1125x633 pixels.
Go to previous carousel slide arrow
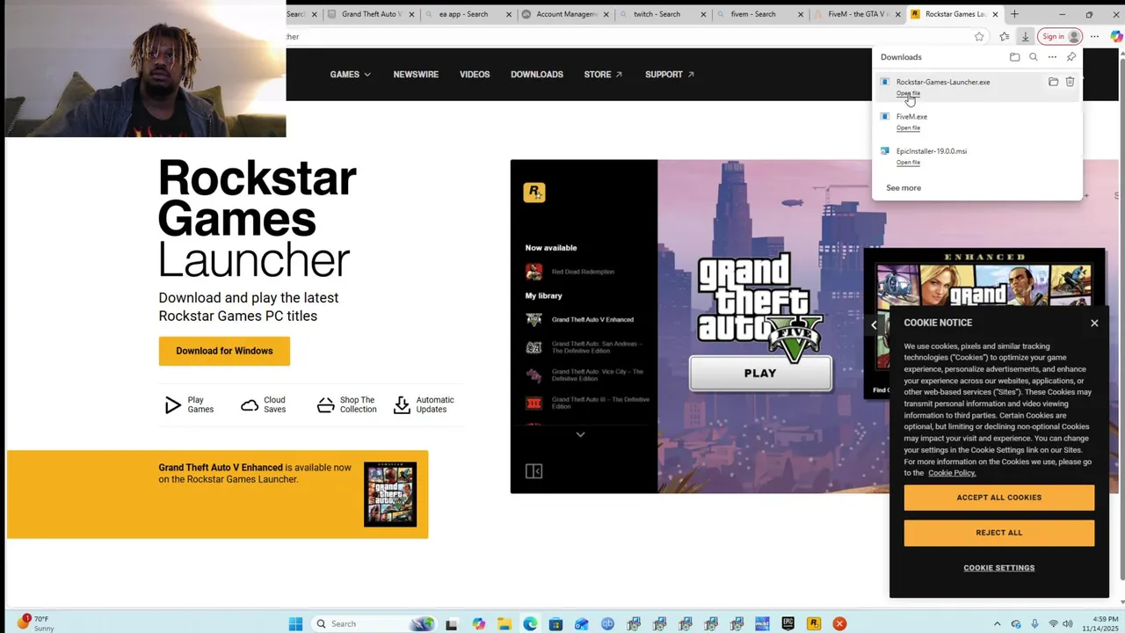coord(874,325)
